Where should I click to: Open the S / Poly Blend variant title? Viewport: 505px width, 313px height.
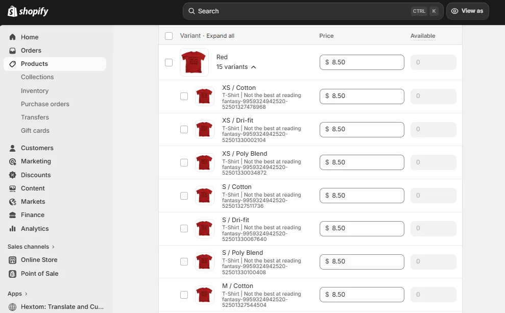coord(243,253)
